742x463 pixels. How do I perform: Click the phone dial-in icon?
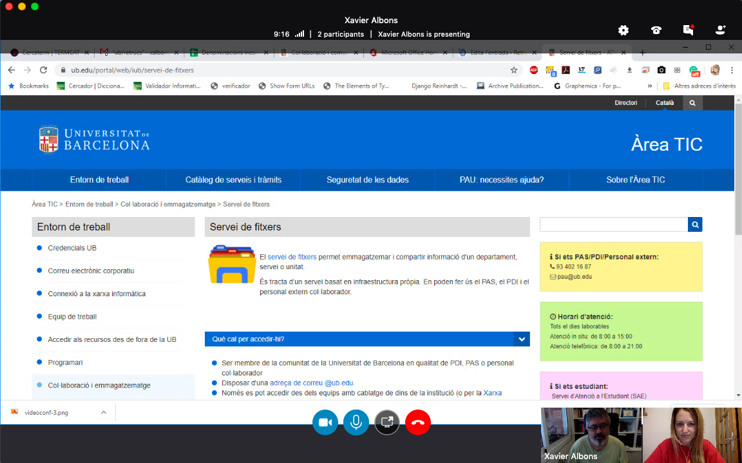[x=656, y=30]
